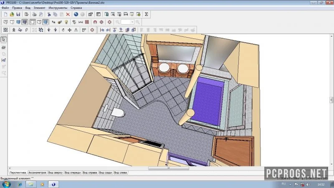Image resolution: width=334 pixels, height=188 pixels.
Task: Switch to the Аксонометрия tab
Action: pyautogui.click(x=37, y=173)
